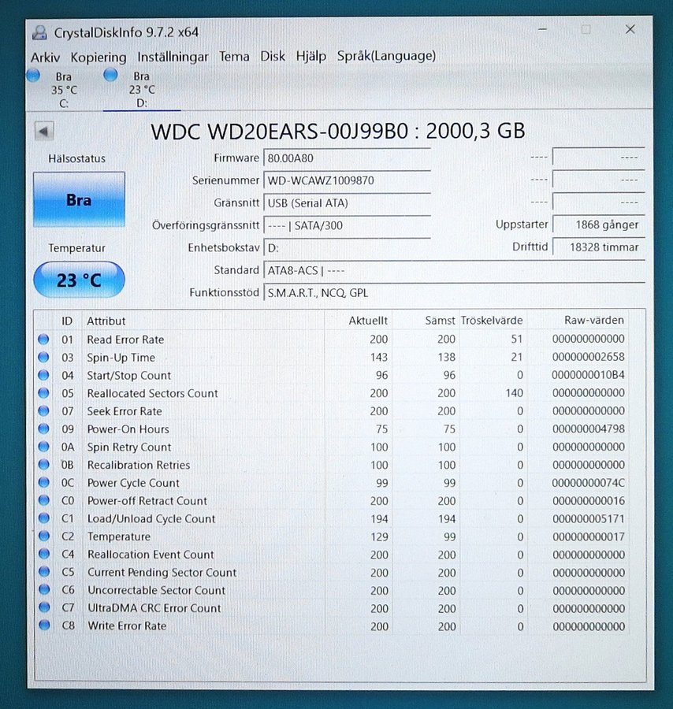Click the status dot next to Reallocated Sectors Count
Image resolution: width=673 pixels, height=709 pixels.
(x=43, y=393)
